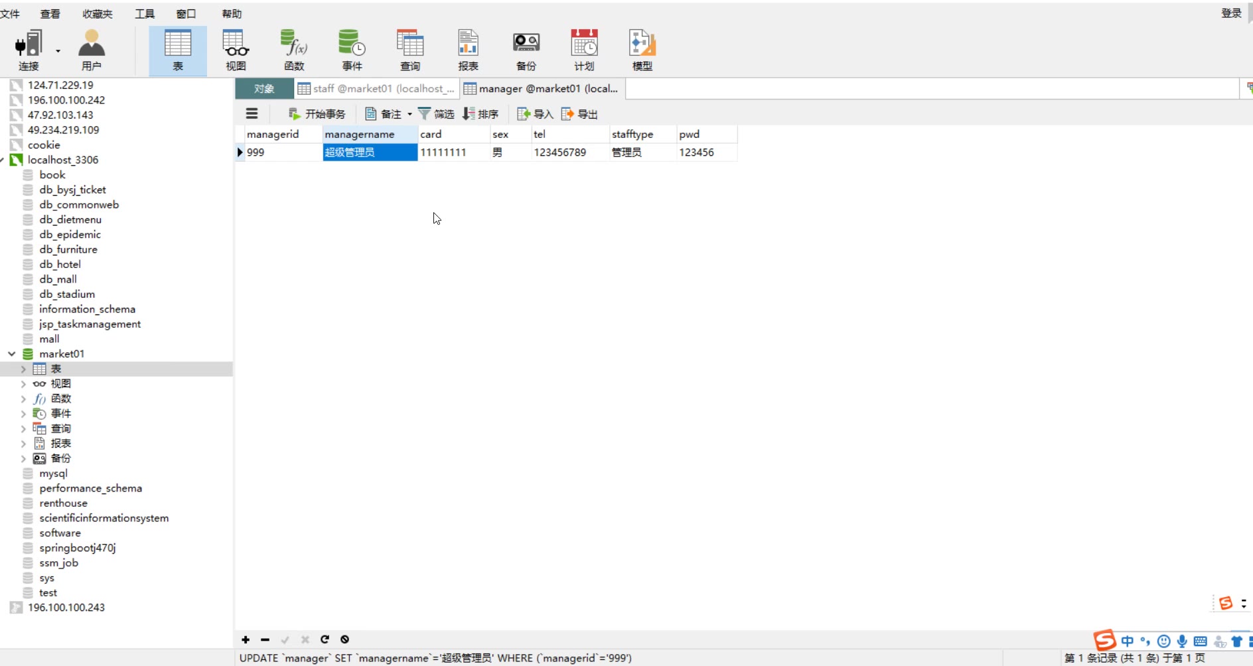The height and width of the screenshot is (666, 1253).
Task: Open the 用户 (User) toolbar icon
Action: coord(92,50)
